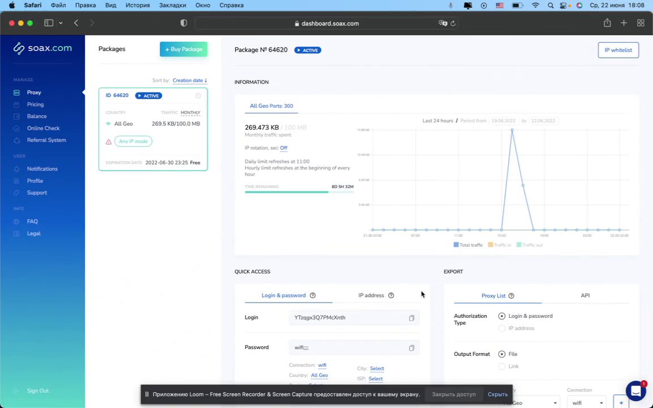
Task: Select an ISP via Select link
Action: tap(376, 379)
